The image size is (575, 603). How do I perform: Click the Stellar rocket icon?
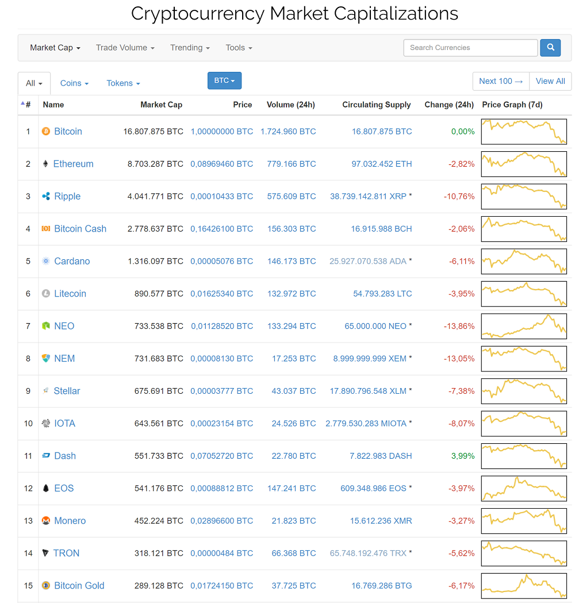point(46,391)
